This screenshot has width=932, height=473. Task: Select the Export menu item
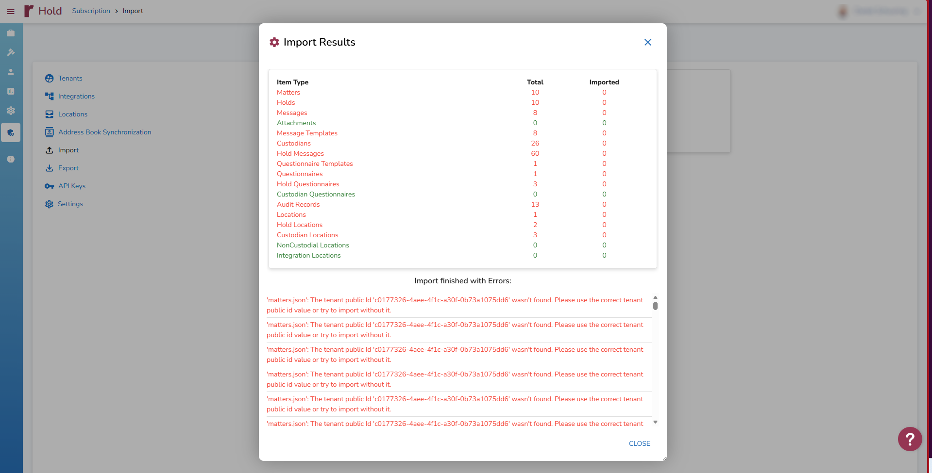coord(68,168)
